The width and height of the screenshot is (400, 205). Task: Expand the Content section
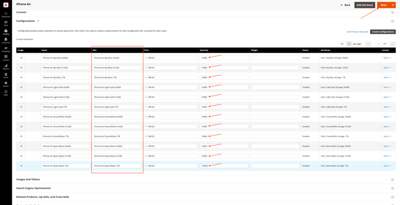pos(393,12)
